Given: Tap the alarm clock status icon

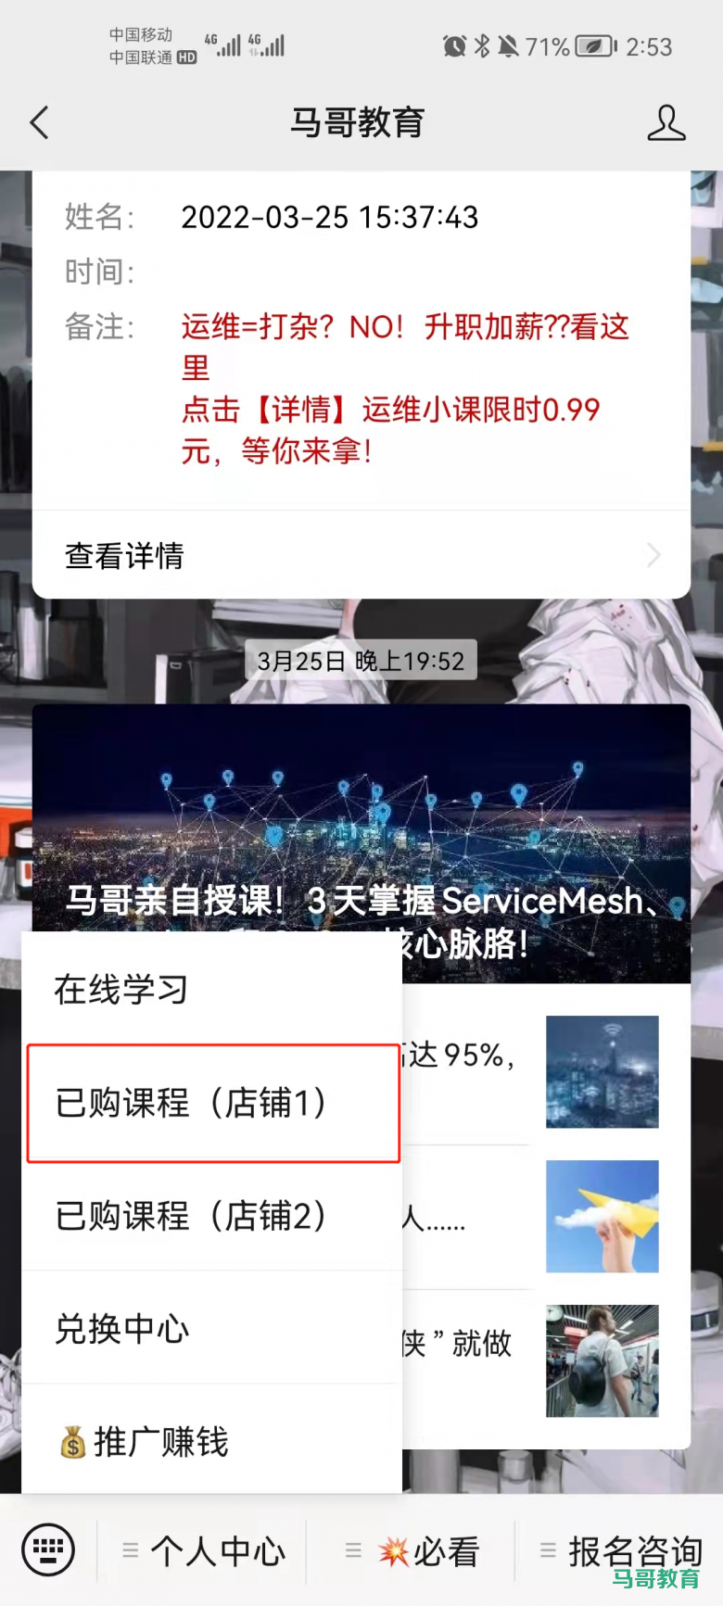Looking at the screenshot, I should click(x=454, y=46).
